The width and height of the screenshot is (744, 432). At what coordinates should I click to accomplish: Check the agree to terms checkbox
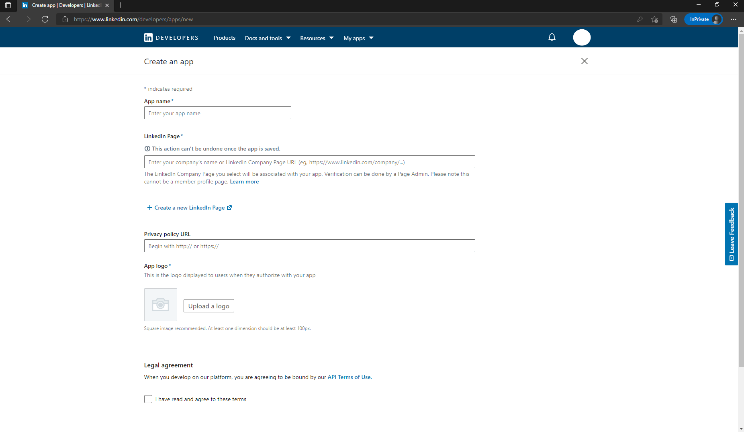pos(148,399)
